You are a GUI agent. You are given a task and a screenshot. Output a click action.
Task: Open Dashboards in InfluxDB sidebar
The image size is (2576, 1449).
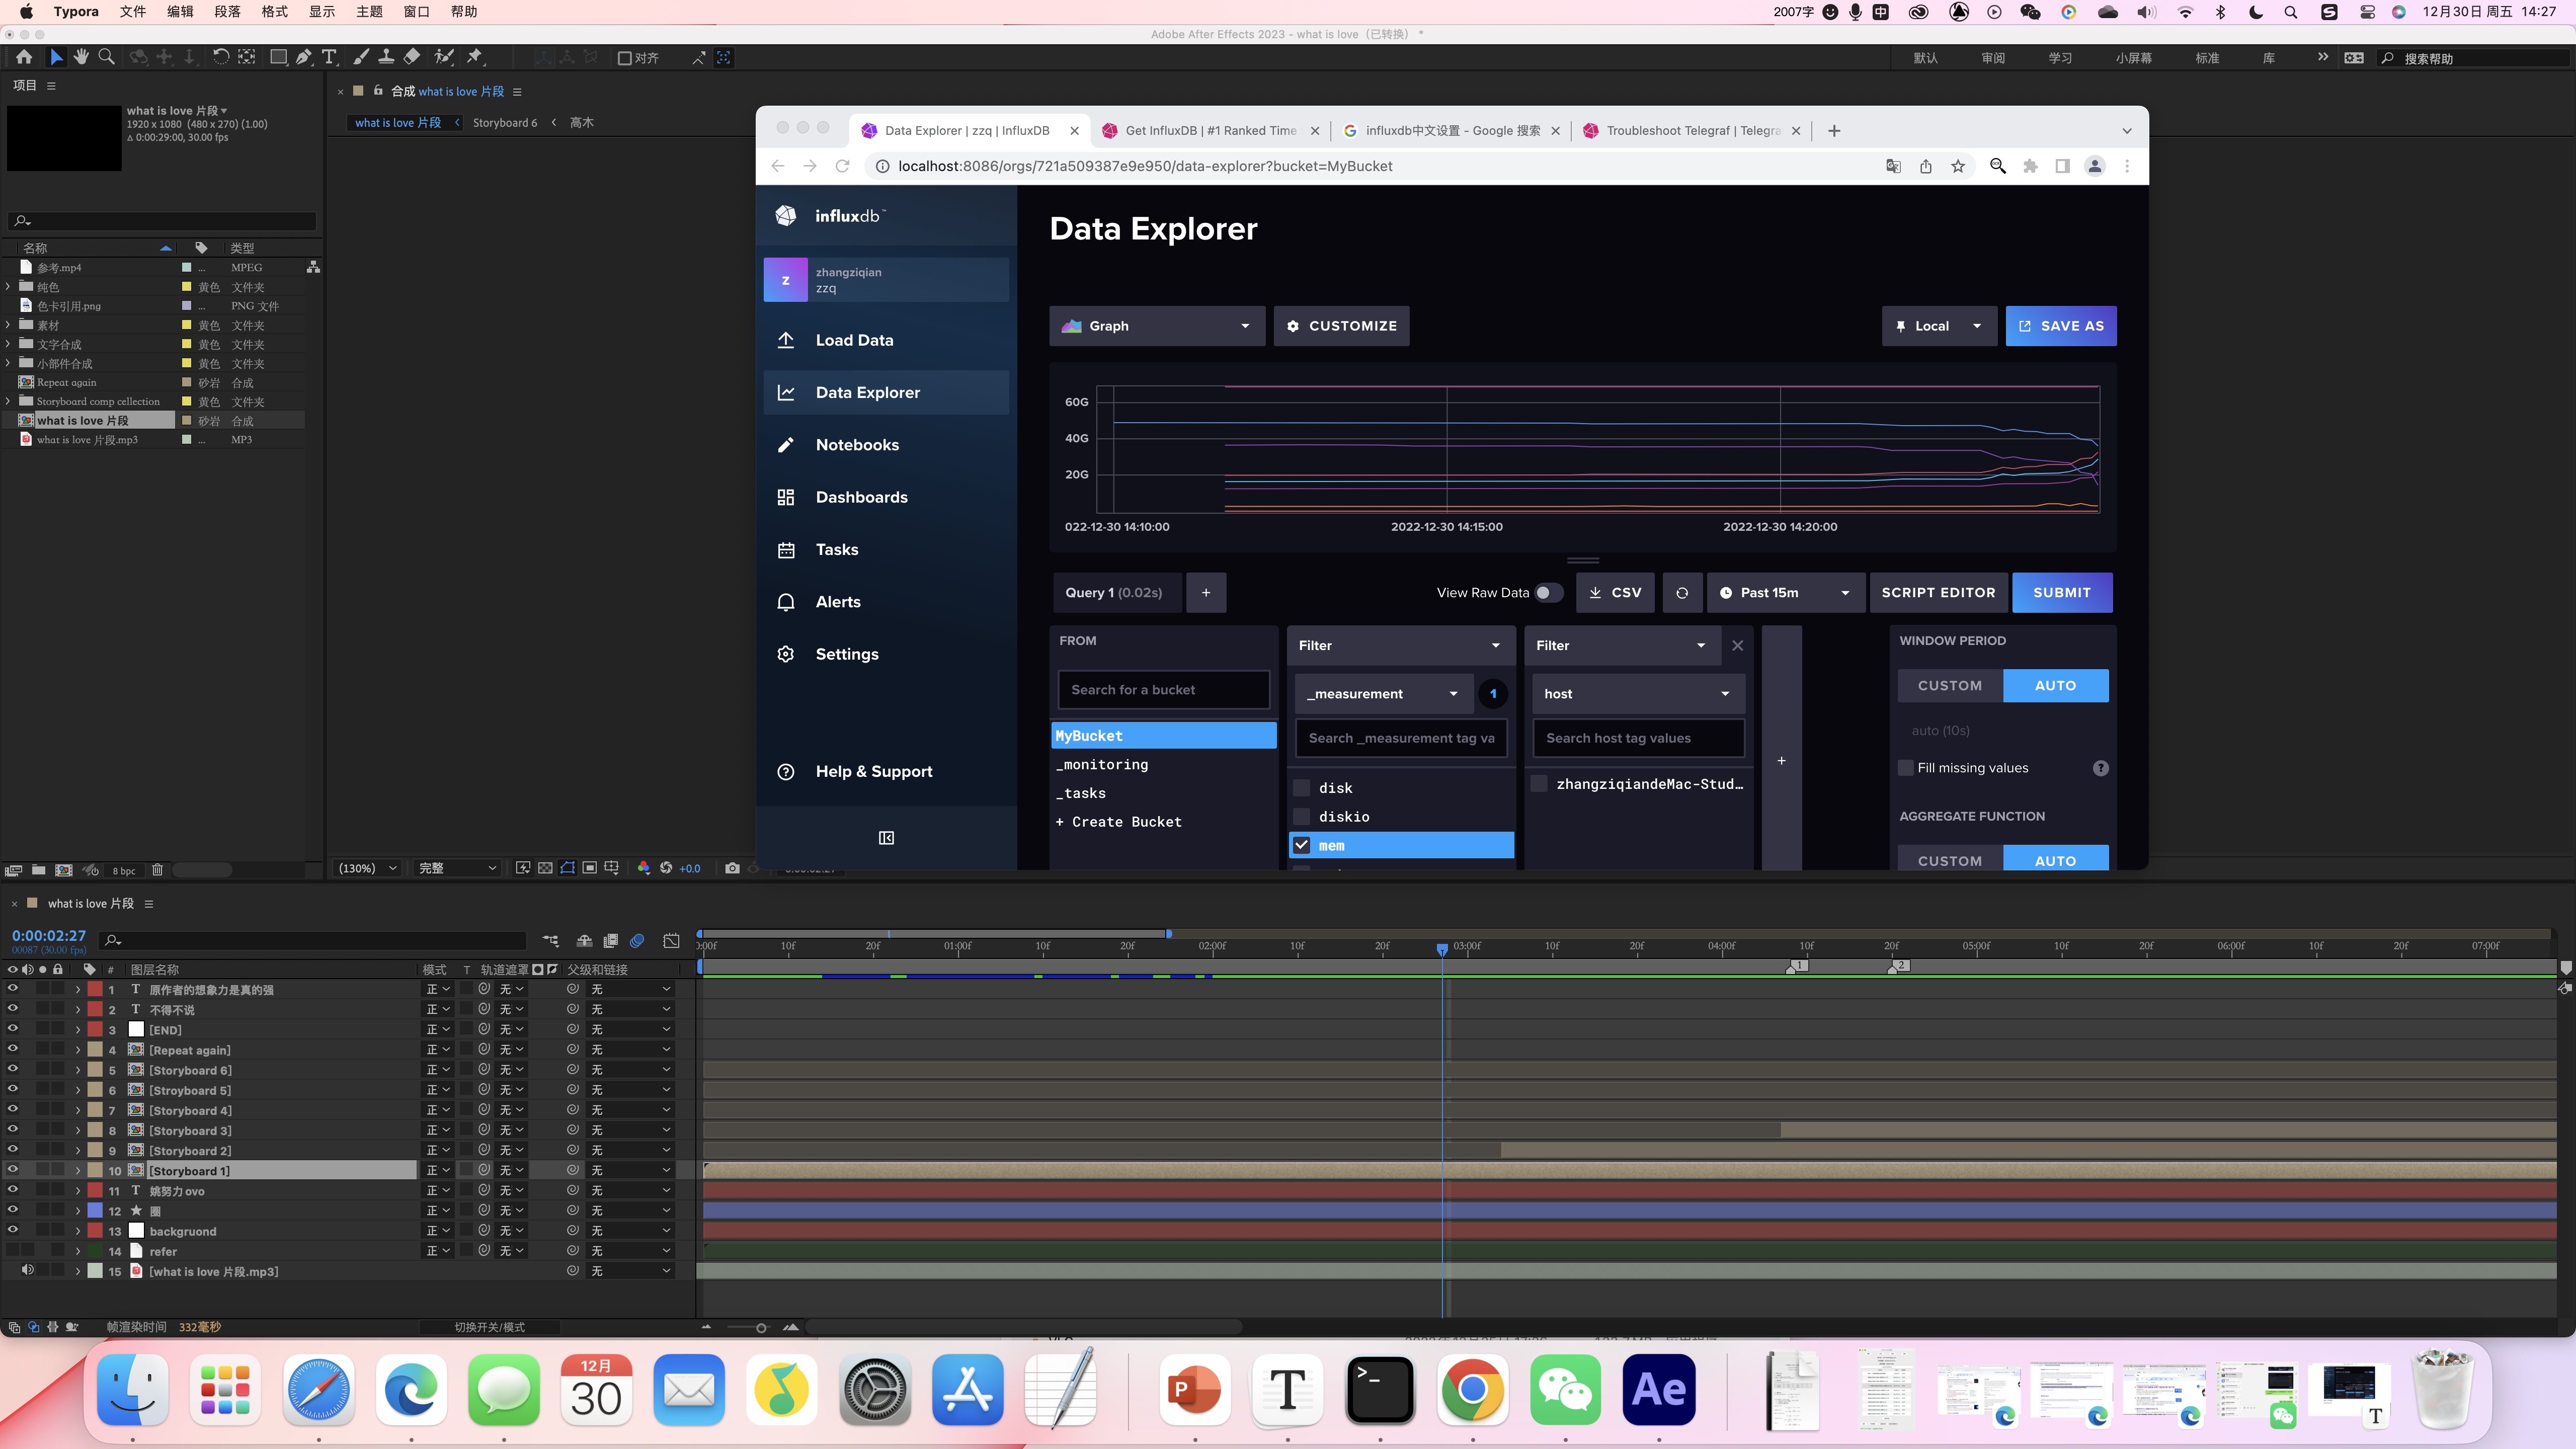(861, 497)
